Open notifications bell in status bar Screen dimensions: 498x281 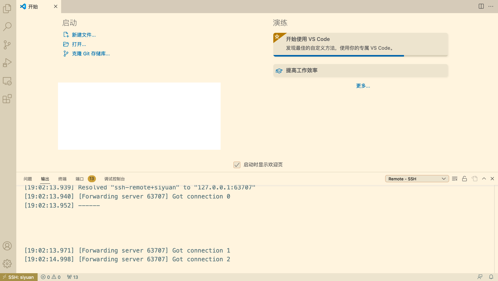coord(491,277)
